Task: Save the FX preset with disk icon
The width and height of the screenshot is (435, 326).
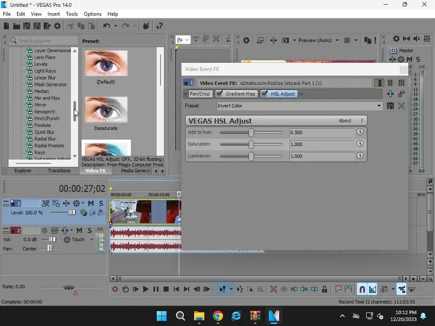Action: coord(390,106)
